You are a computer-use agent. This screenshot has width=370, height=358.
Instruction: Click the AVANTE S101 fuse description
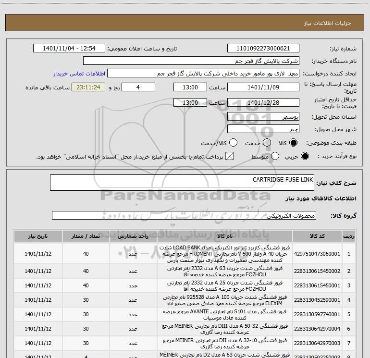225,315
